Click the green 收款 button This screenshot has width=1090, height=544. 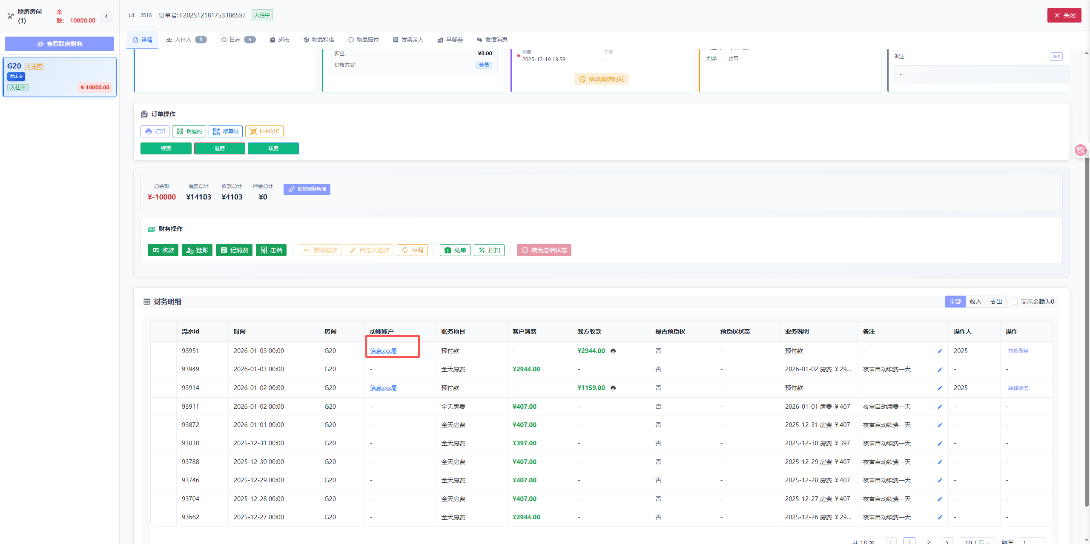(163, 250)
